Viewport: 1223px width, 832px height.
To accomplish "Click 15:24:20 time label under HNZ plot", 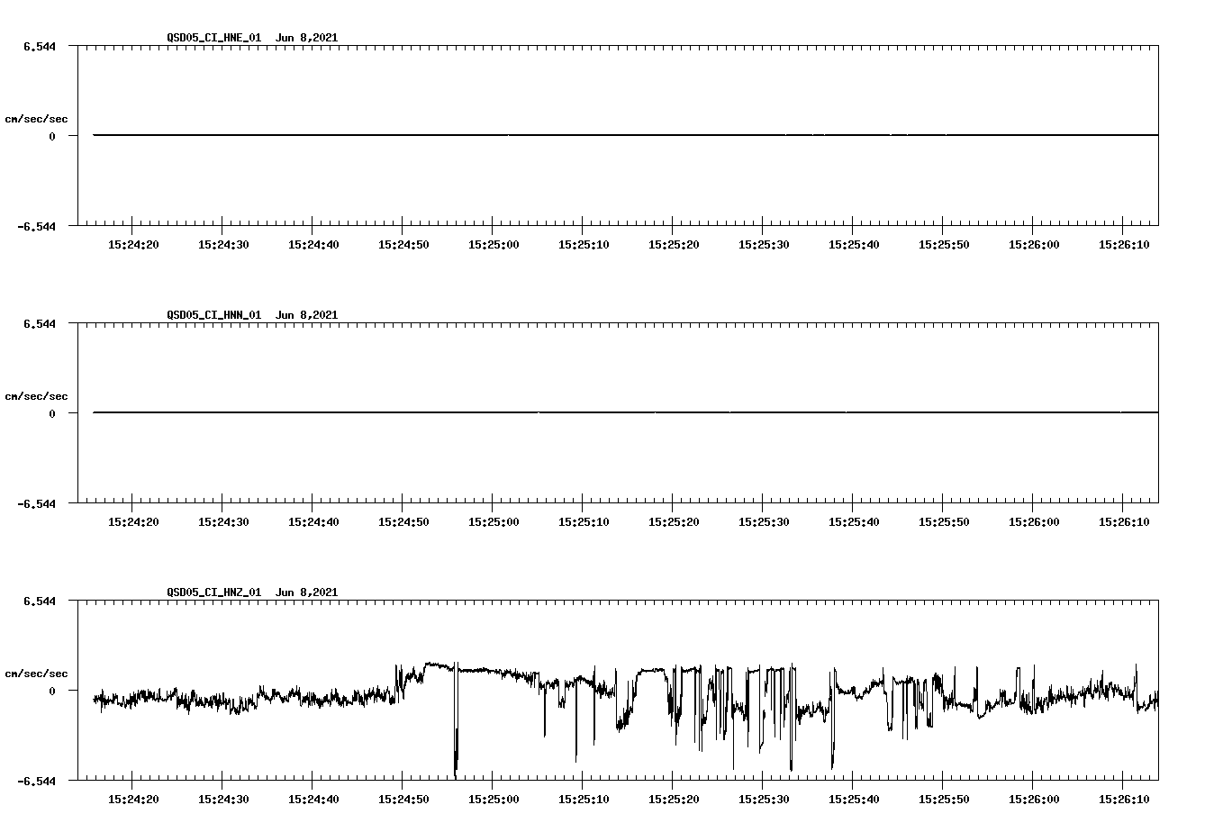I will tap(133, 800).
